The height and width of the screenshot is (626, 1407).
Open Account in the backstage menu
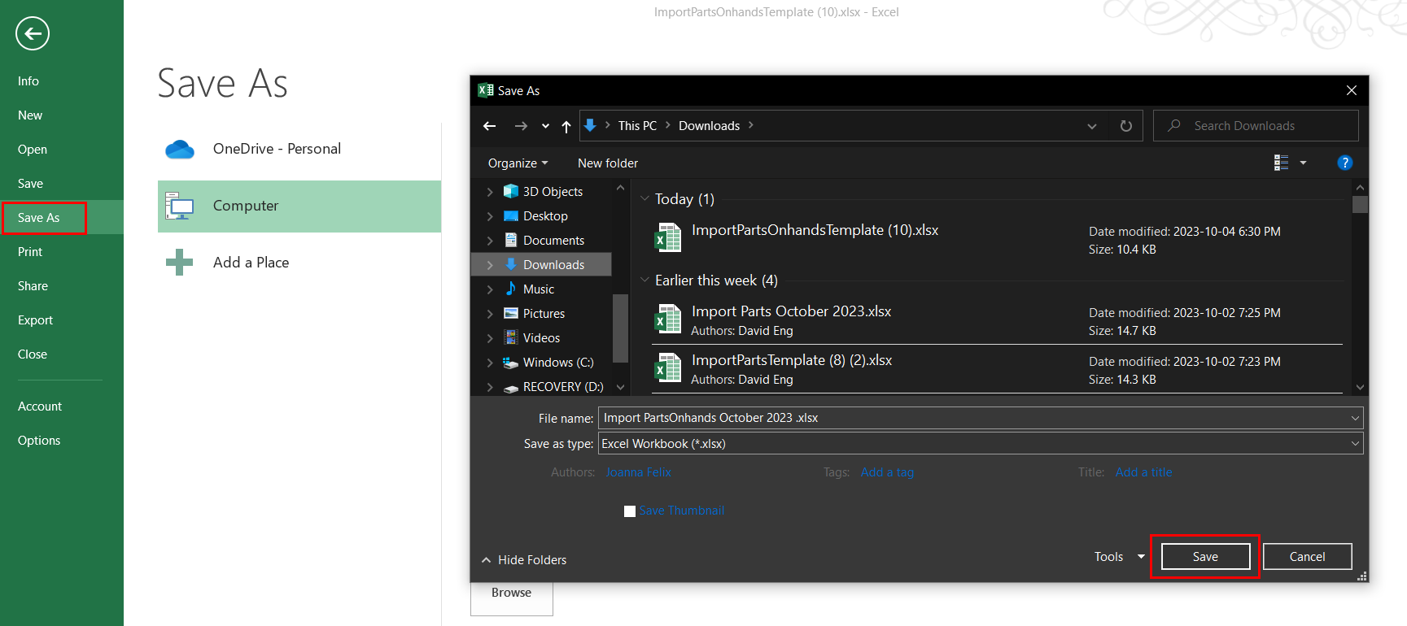[40, 406]
